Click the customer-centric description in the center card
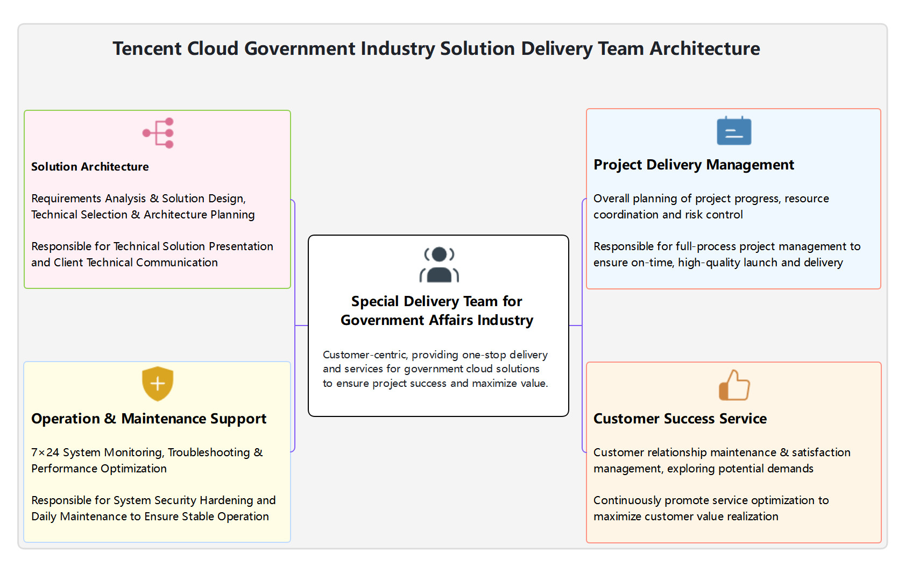 click(435, 369)
